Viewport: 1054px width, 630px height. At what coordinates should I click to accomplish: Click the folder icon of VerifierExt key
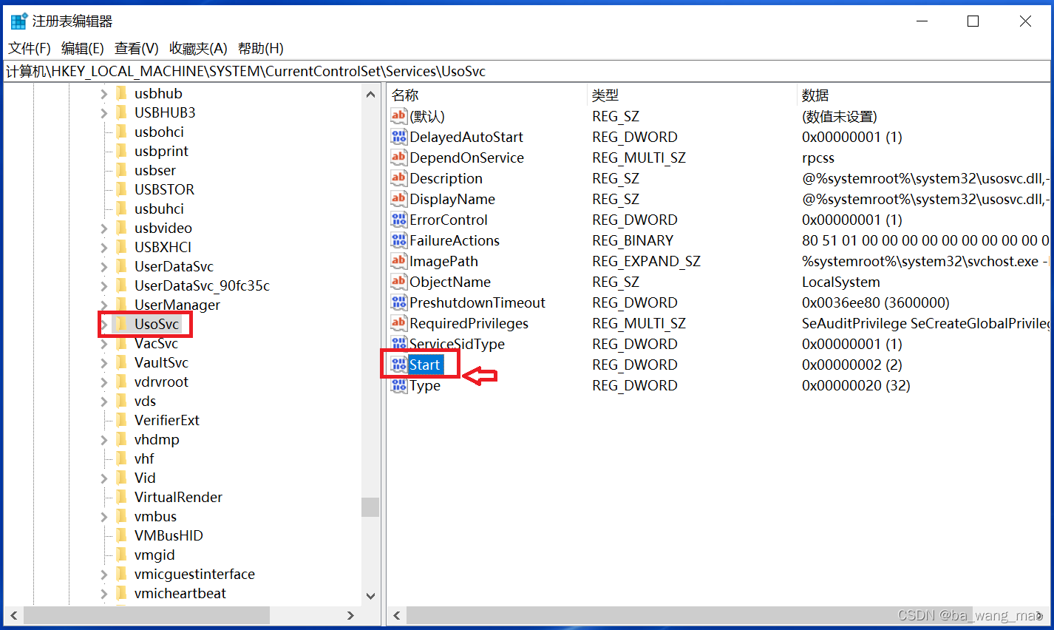pyautogui.click(x=122, y=420)
